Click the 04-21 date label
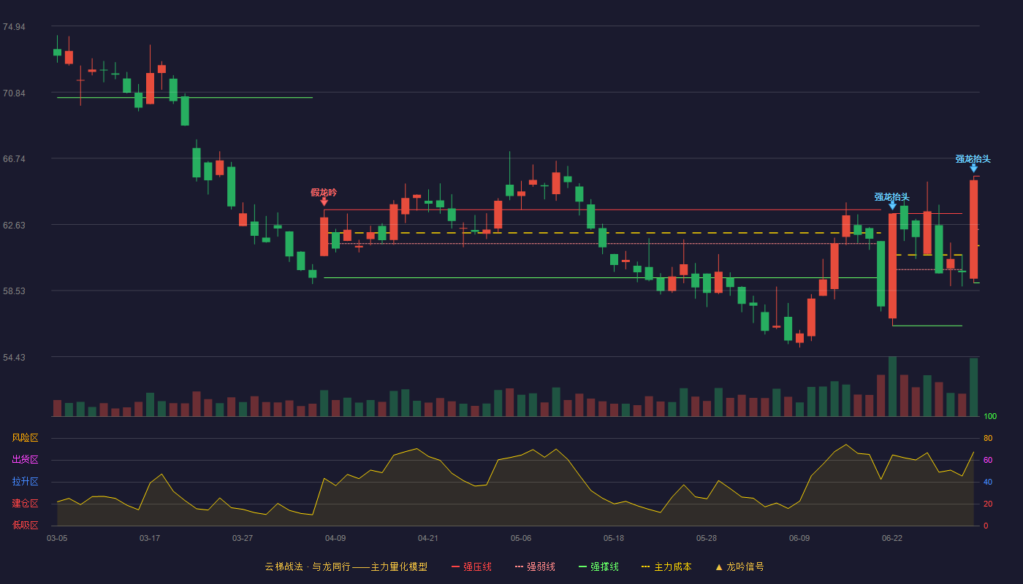This screenshot has height=584, width=1023. (x=428, y=538)
